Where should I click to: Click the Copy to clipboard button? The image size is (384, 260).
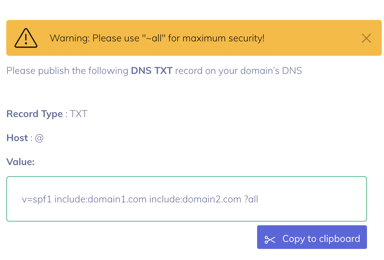pyautogui.click(x=312, y=237)
